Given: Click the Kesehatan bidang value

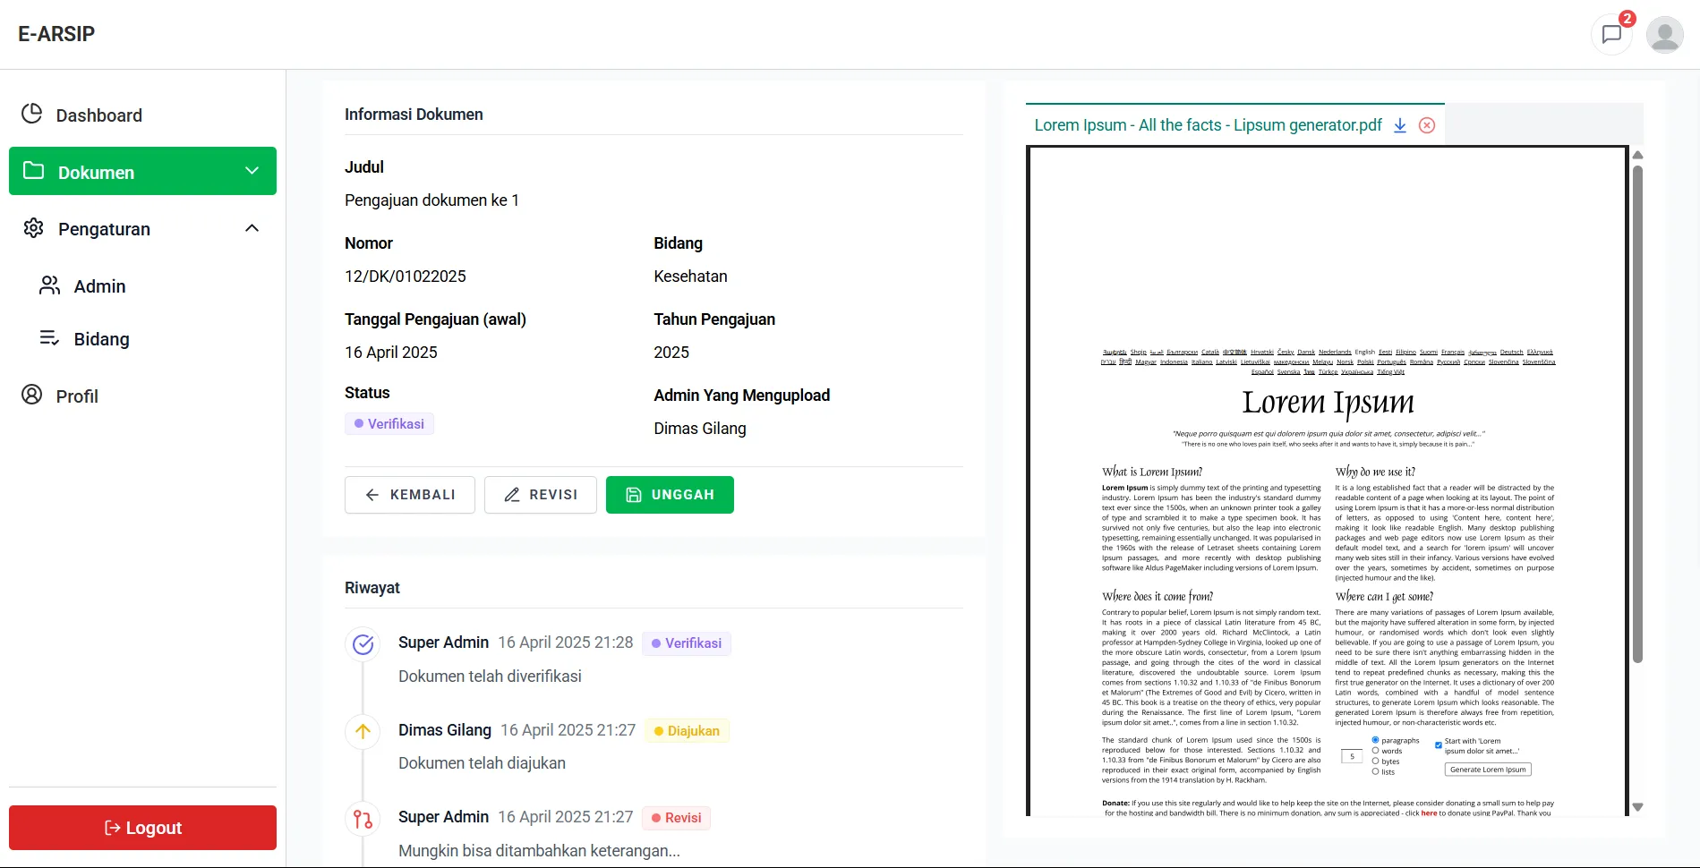Looking at the screenshot, I should click(x=690, y=277).
